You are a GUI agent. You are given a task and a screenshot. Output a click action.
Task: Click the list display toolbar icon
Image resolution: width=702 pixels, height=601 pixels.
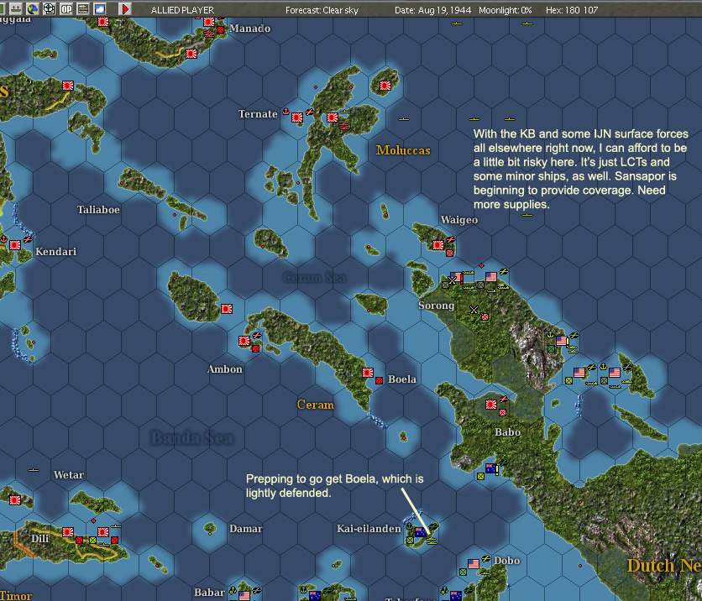(83, 8)
